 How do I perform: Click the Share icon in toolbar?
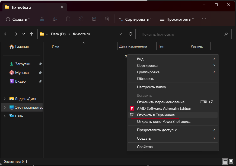94,19
